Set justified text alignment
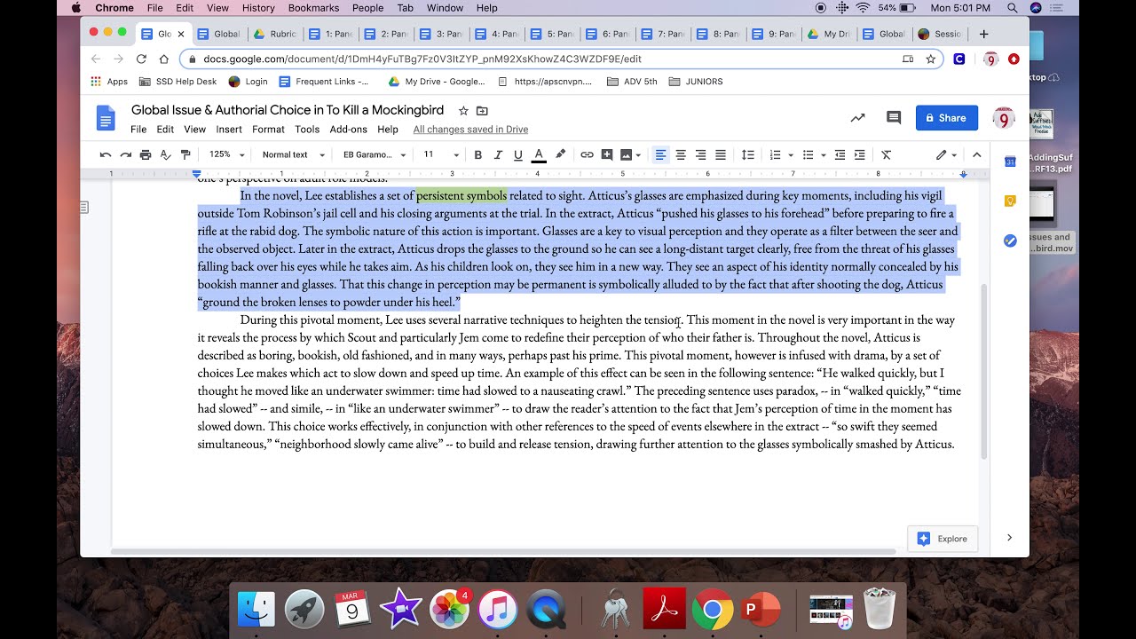 (721, 154)
